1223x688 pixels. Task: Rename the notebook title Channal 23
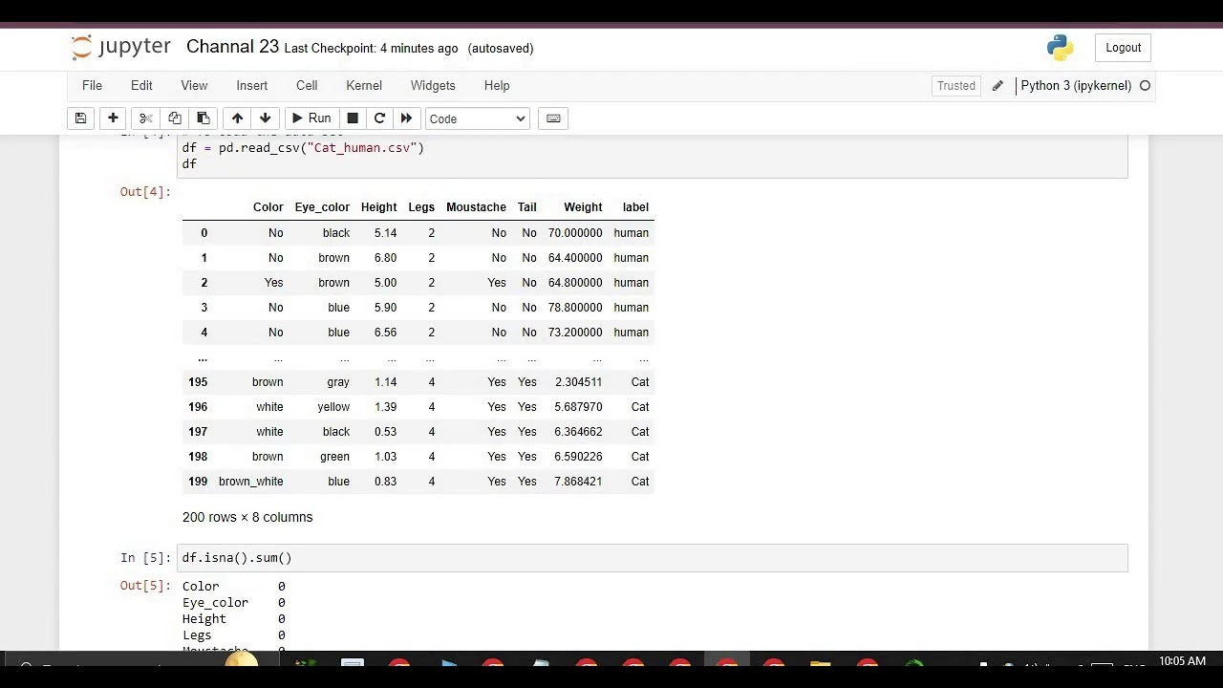pyautogui.click(x=232, y=47)
